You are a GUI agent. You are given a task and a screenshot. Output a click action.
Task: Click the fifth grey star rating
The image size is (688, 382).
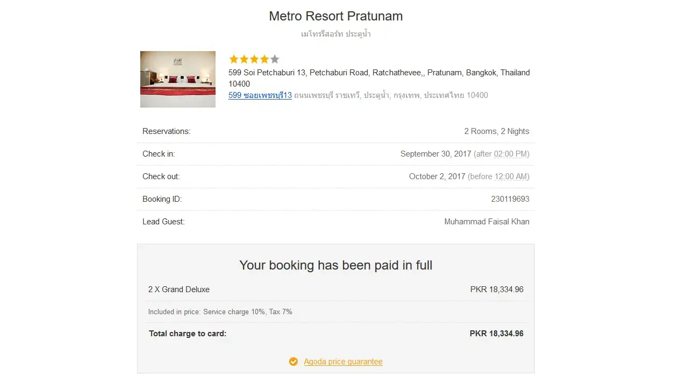tap(275, 59)
